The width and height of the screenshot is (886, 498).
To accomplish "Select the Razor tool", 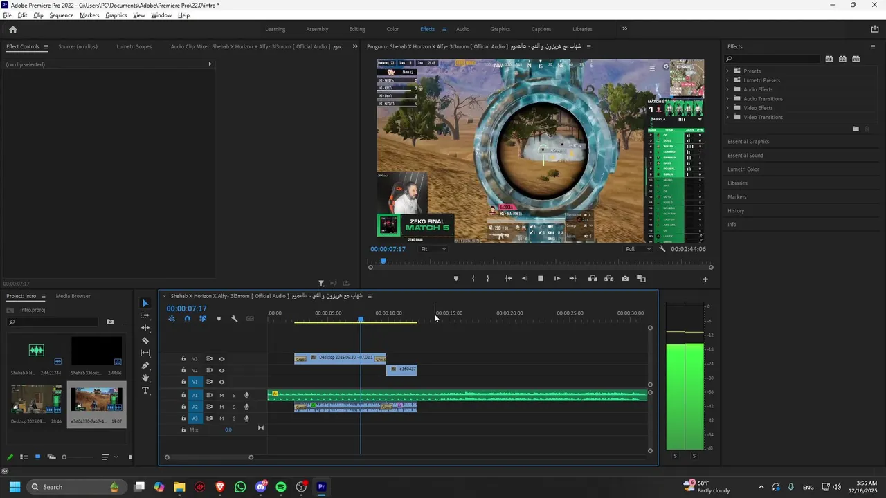I will [145, 340].
